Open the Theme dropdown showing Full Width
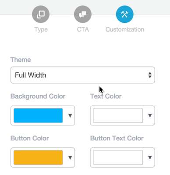The image size is (170, 175). (83, 75)
